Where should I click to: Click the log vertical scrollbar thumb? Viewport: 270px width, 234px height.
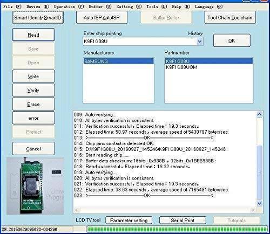tap(259, 173)
